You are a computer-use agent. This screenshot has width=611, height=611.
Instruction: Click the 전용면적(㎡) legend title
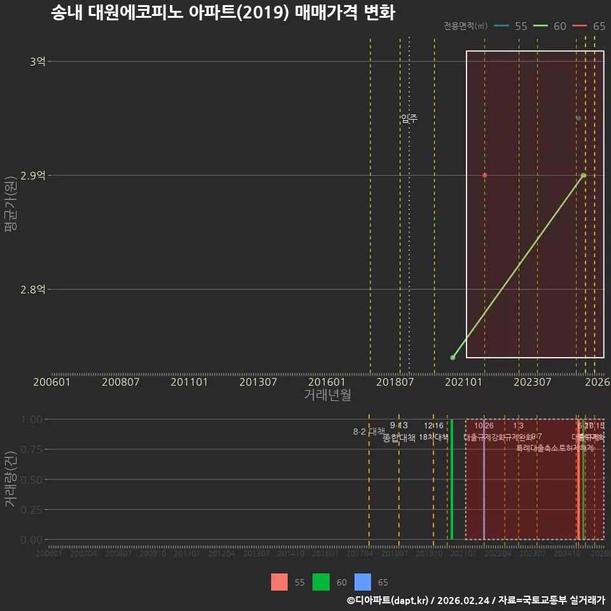click(x=466, y=26)
